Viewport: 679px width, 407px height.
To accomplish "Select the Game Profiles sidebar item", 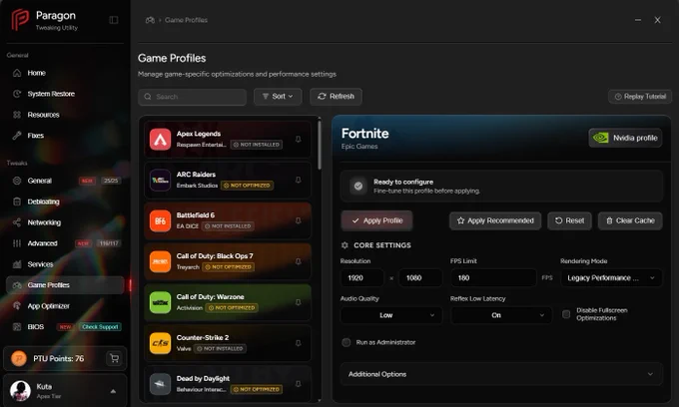I will tap(65, 285).
